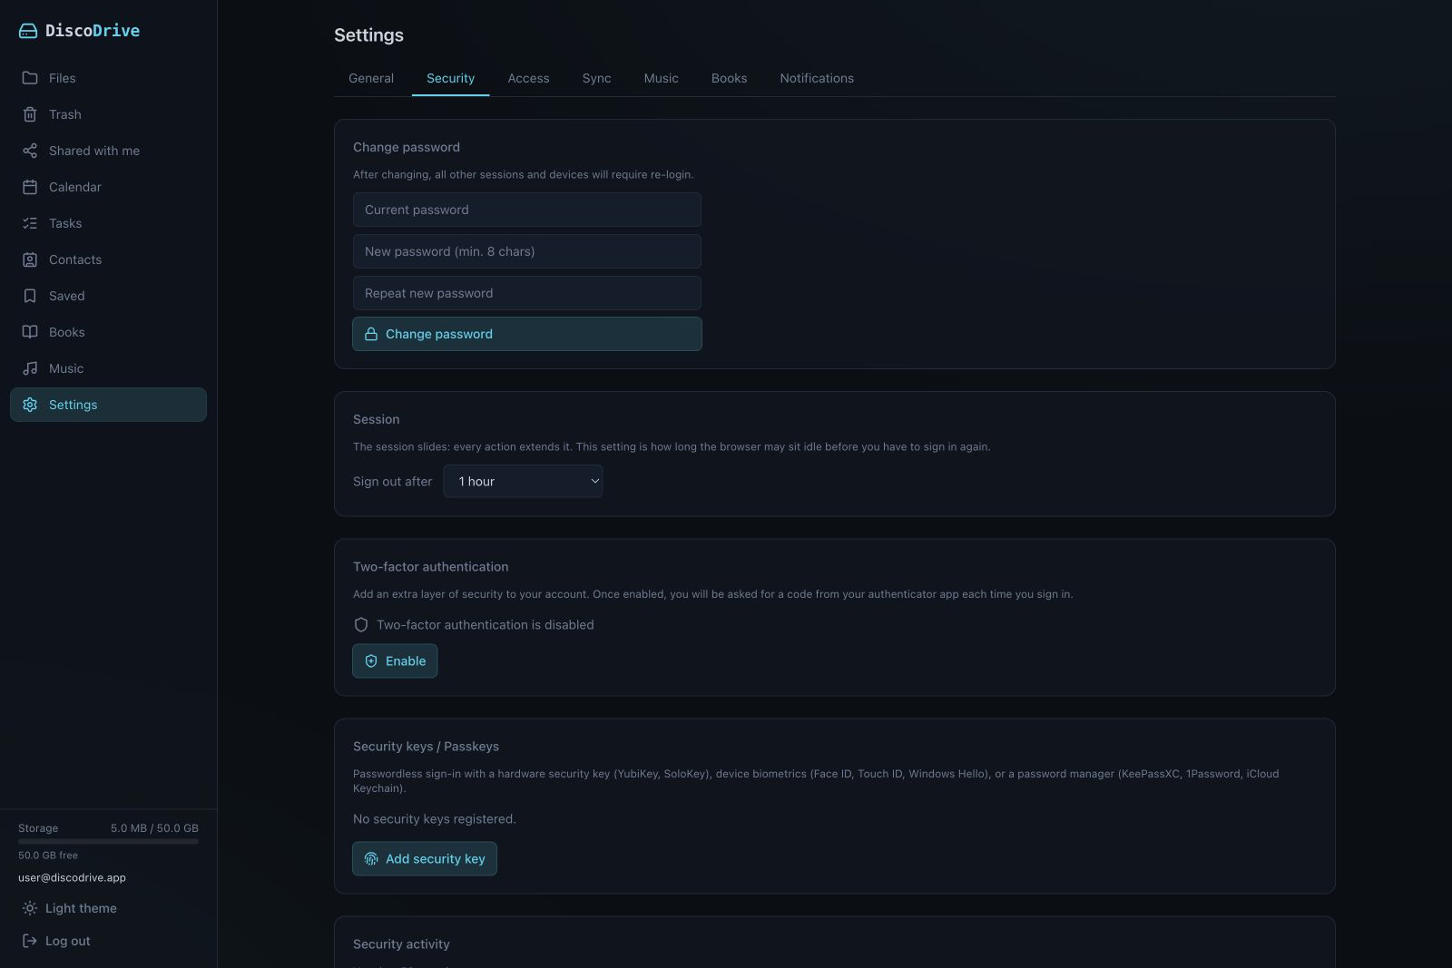
Task: Click the Log out label
Action: pyautogui.click(x=68, y=941)
